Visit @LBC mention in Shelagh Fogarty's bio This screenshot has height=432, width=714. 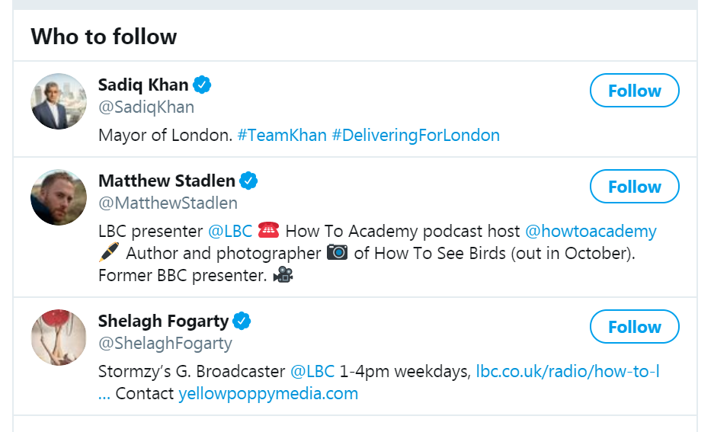[x=312, y=372]
